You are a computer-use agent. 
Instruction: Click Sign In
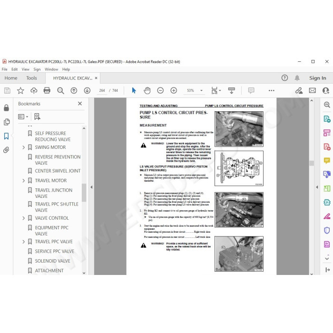(317, 78)
